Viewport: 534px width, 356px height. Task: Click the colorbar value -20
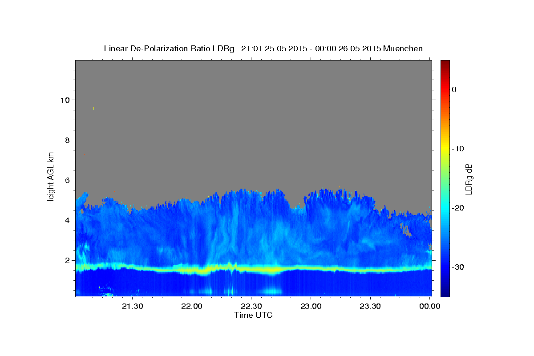pos(458,208)
